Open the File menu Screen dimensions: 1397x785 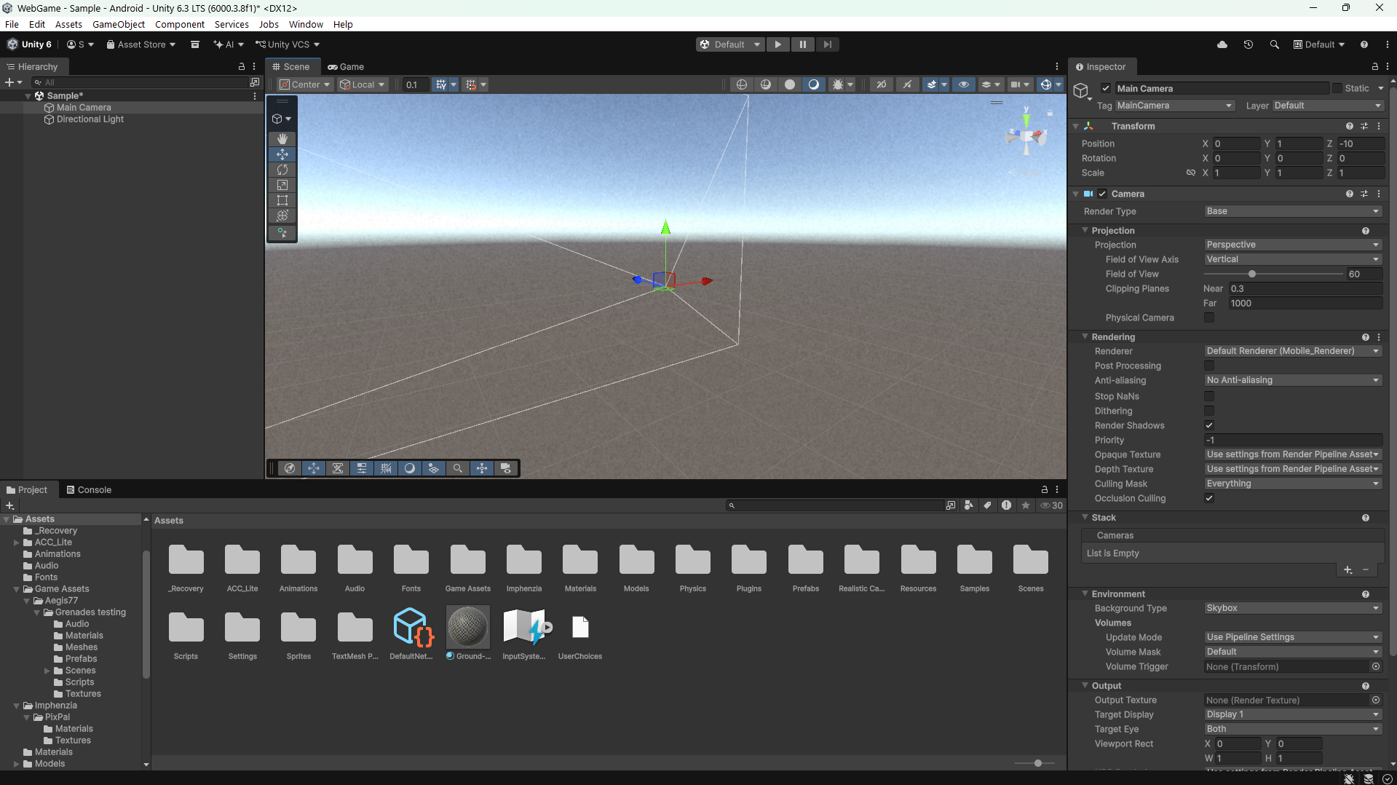(12, 24)
